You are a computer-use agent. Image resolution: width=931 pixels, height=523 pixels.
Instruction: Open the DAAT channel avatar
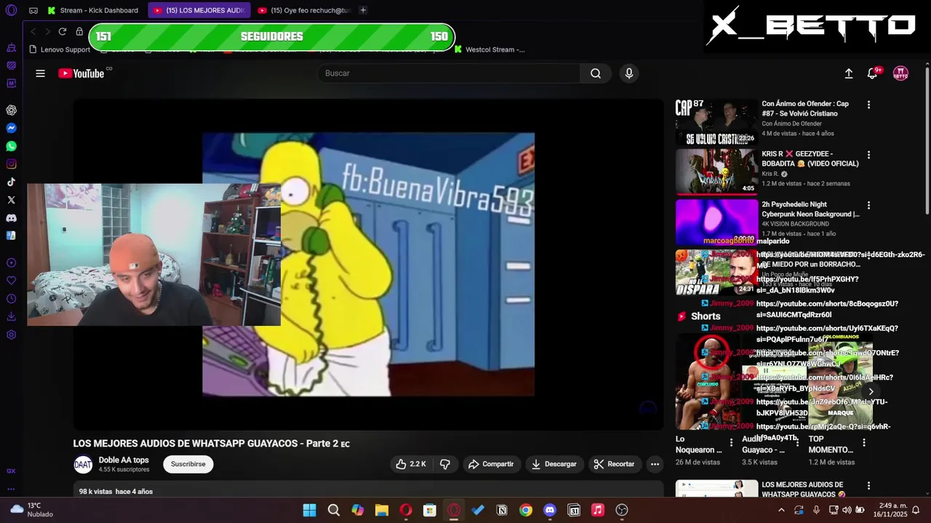[83, 464]
